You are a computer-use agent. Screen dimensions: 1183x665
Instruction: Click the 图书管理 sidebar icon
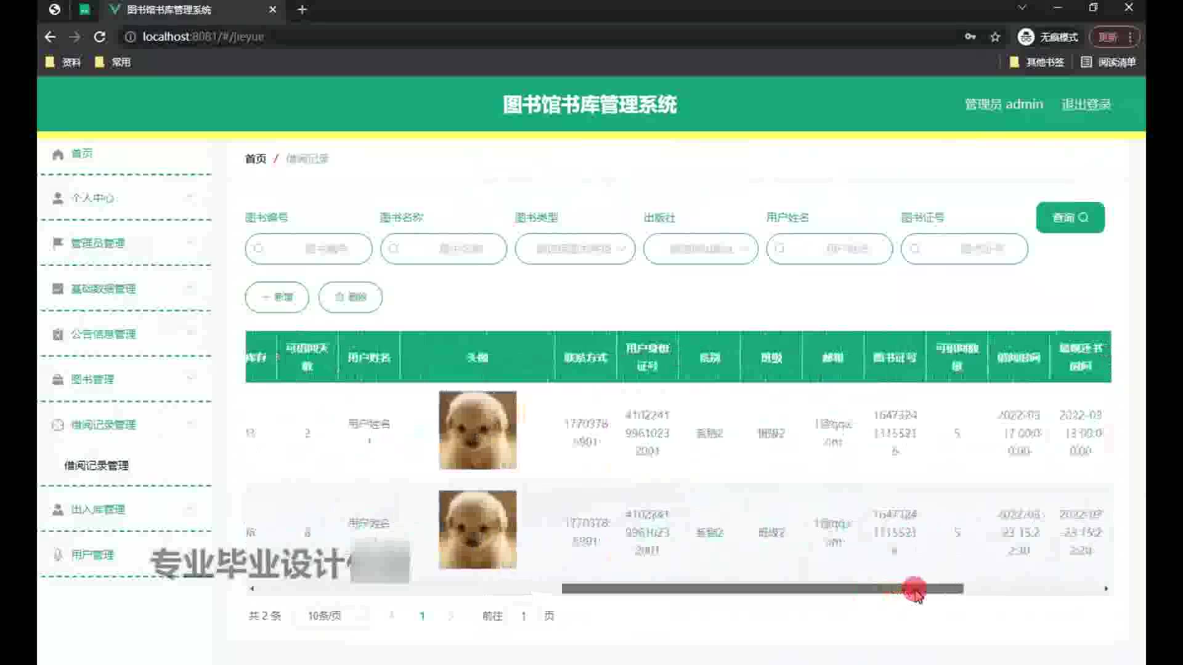click(58, 379)
